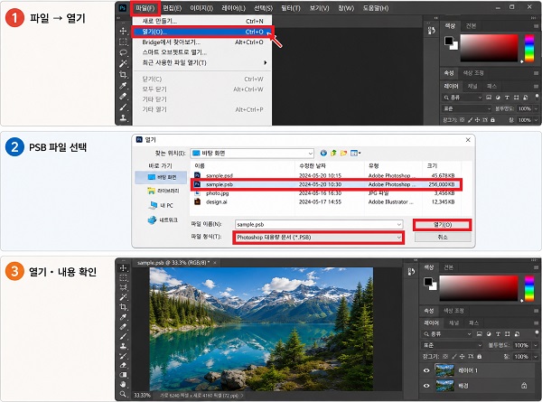Screen dimensions: 542x402
Task: Choose 열기(O)... menu entry
Action: pos(202,32)
